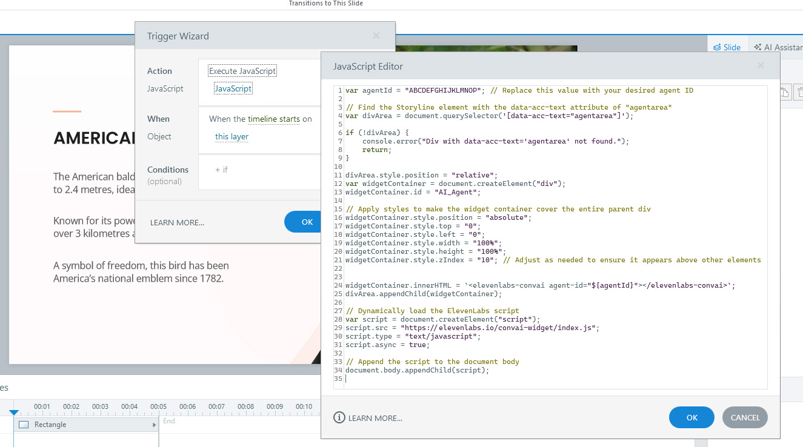
Task: Click the AI Assistant sparkle icon
Action: (758, 47)
